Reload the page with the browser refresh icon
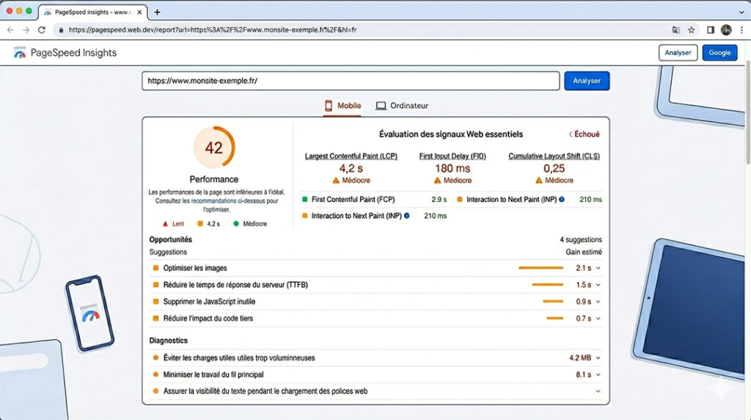 pyautogui.click(x=42, y=30)
